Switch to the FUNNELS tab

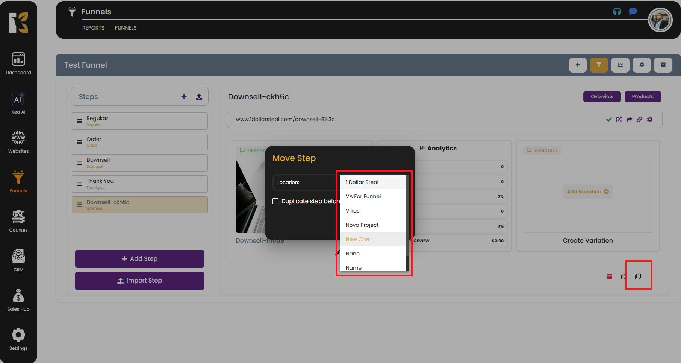pos(126,28)
